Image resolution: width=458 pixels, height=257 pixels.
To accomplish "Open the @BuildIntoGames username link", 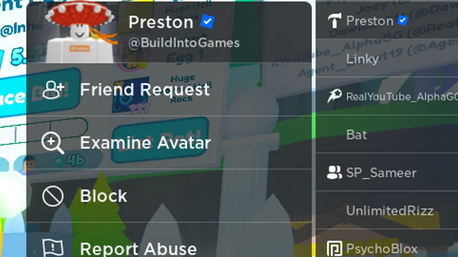I will coord(184,43).
